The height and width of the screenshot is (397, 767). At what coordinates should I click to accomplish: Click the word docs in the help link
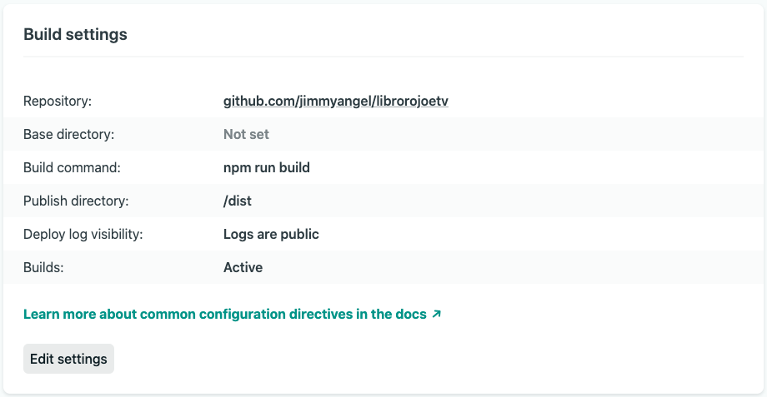click(411, 314)
